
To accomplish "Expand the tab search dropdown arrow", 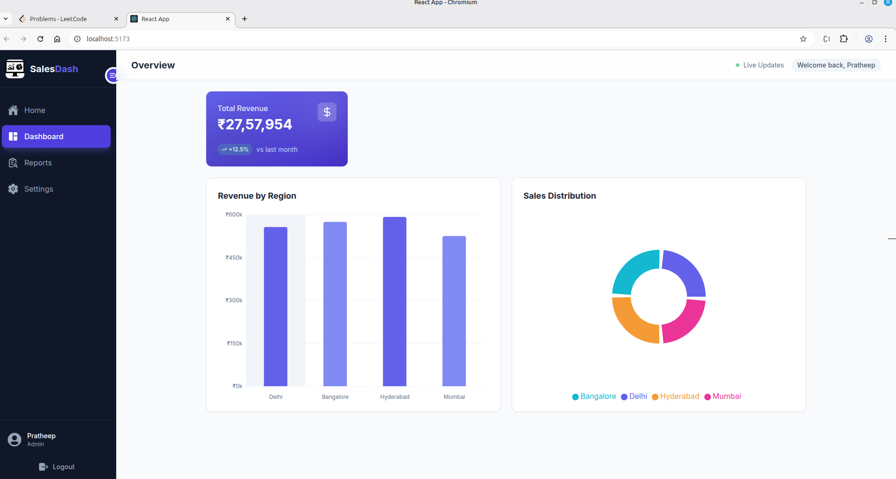I will point(6,19).
